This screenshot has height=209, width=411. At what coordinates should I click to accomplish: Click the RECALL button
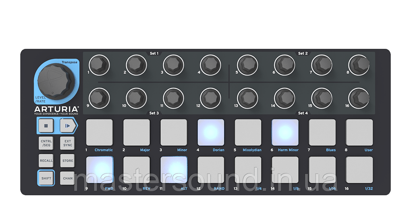point(46,161)
